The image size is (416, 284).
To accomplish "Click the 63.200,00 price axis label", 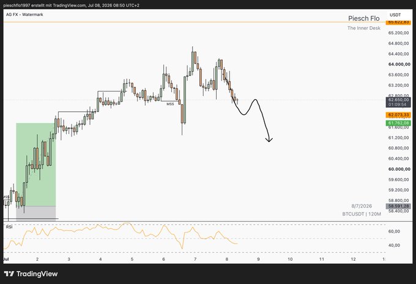I will (398, 85).
